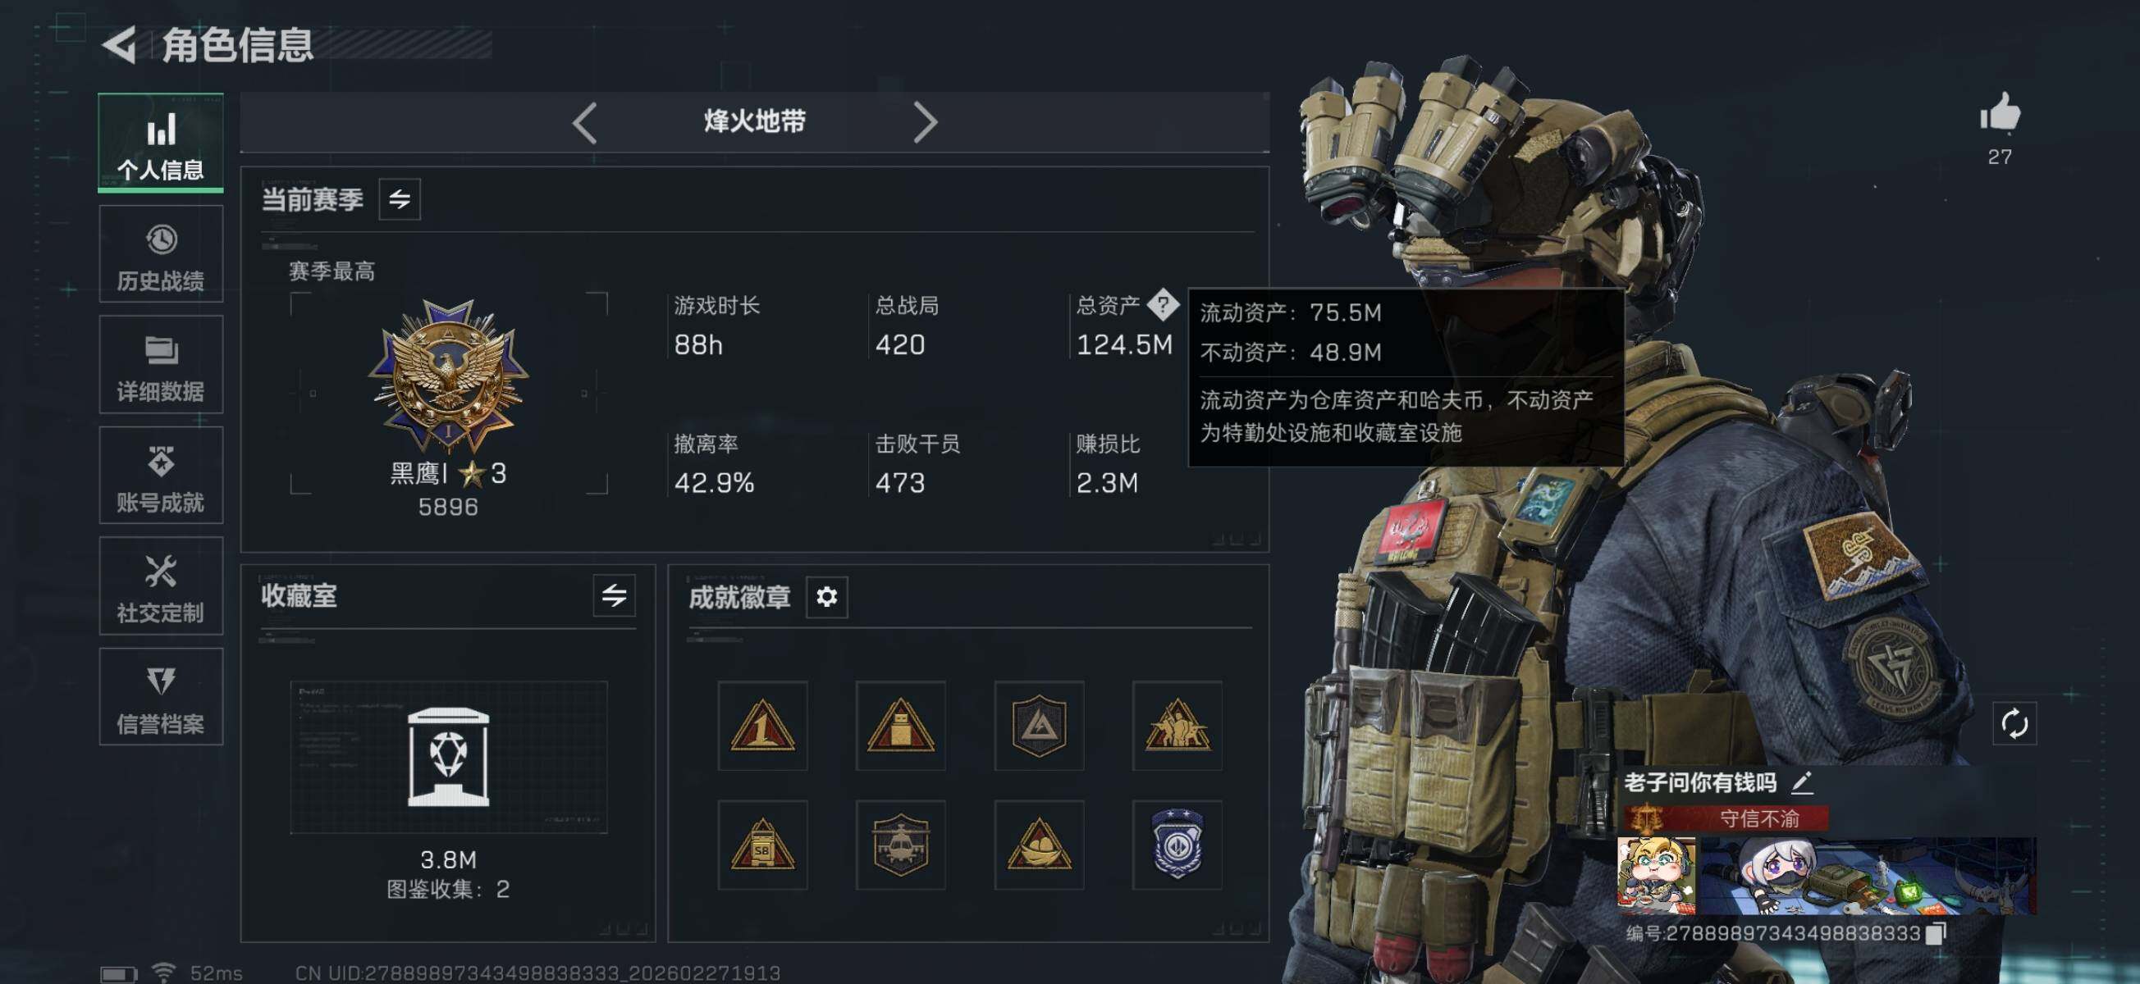Select the helicopter achievement badge
The image size is (2140, 984).
coord(900,845)
